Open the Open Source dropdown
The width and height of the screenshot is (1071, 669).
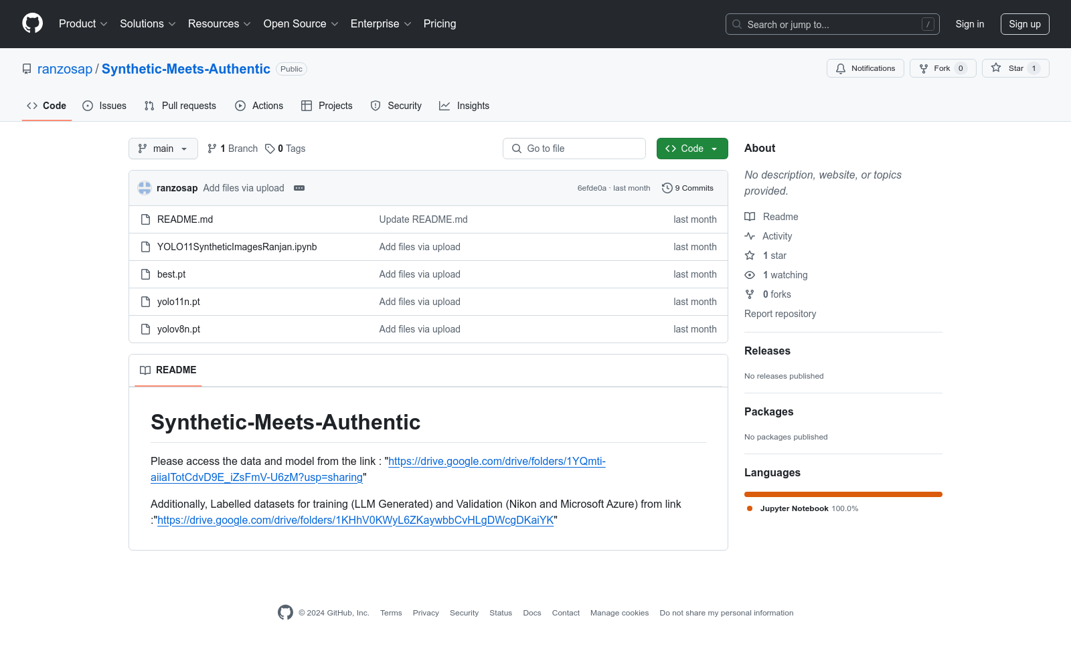301,24
